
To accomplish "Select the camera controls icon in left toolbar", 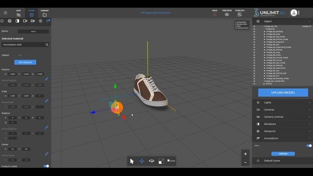I will (33, 21).
